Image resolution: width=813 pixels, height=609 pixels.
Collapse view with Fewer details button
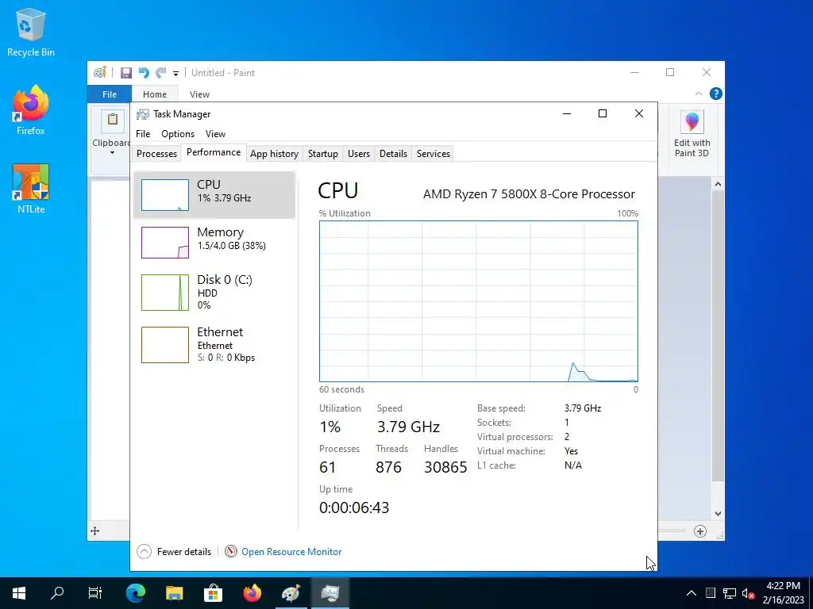coord(174,552)
